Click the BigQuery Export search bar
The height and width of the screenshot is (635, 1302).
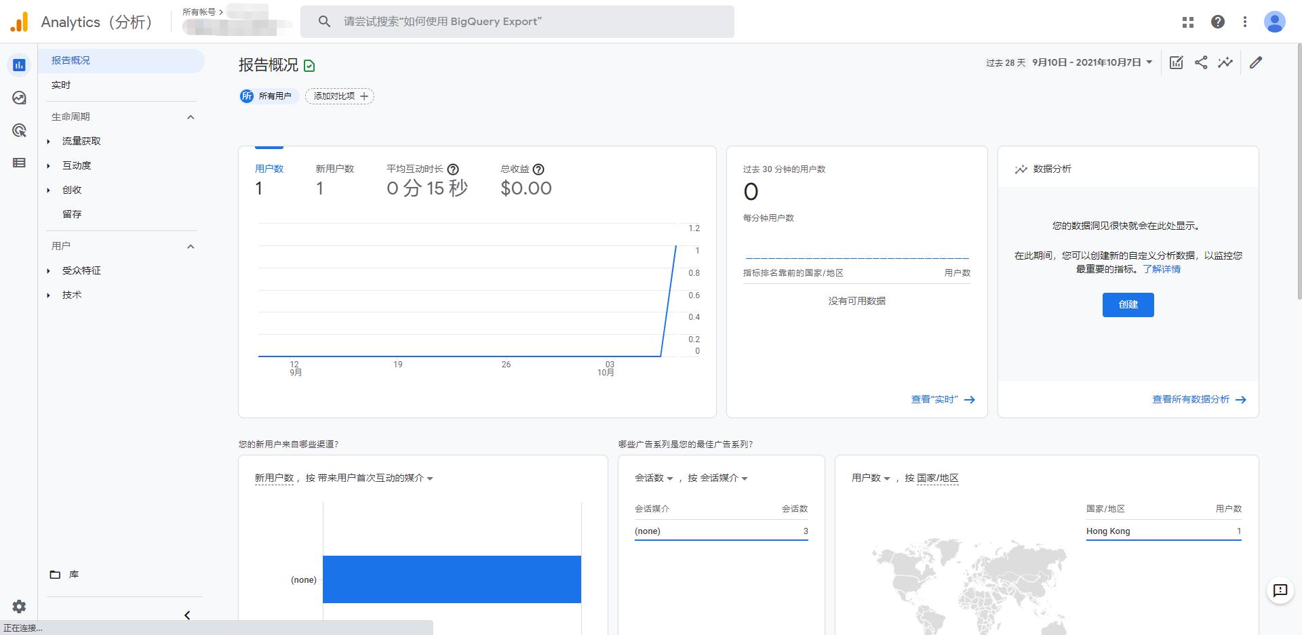(518, 21)
